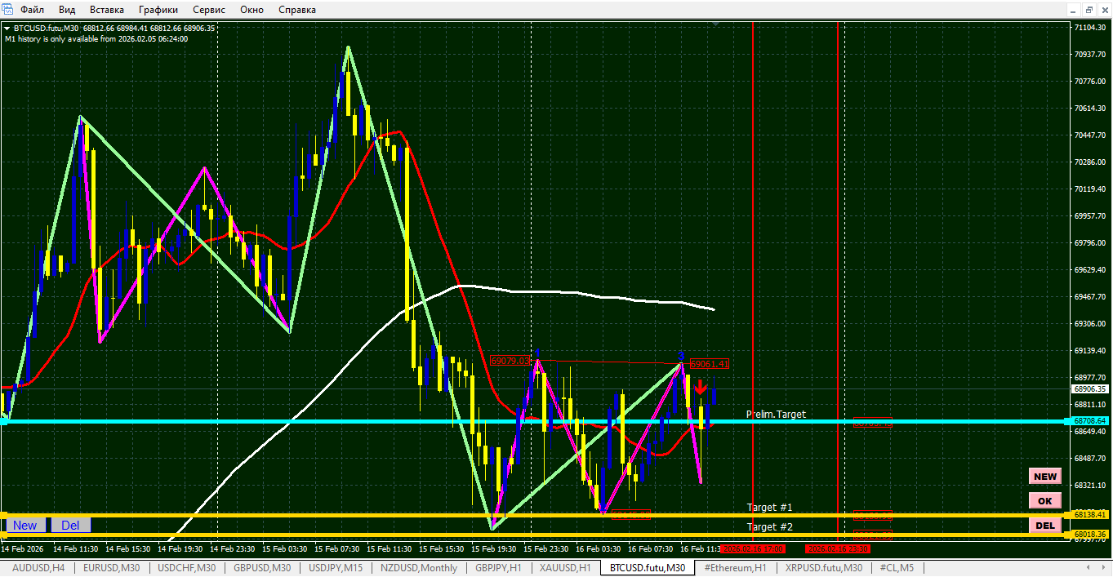Screen dimensions: 1113x577
Task: Switch to the EURUSD,M30 chart tab
Action: [112, 567]
